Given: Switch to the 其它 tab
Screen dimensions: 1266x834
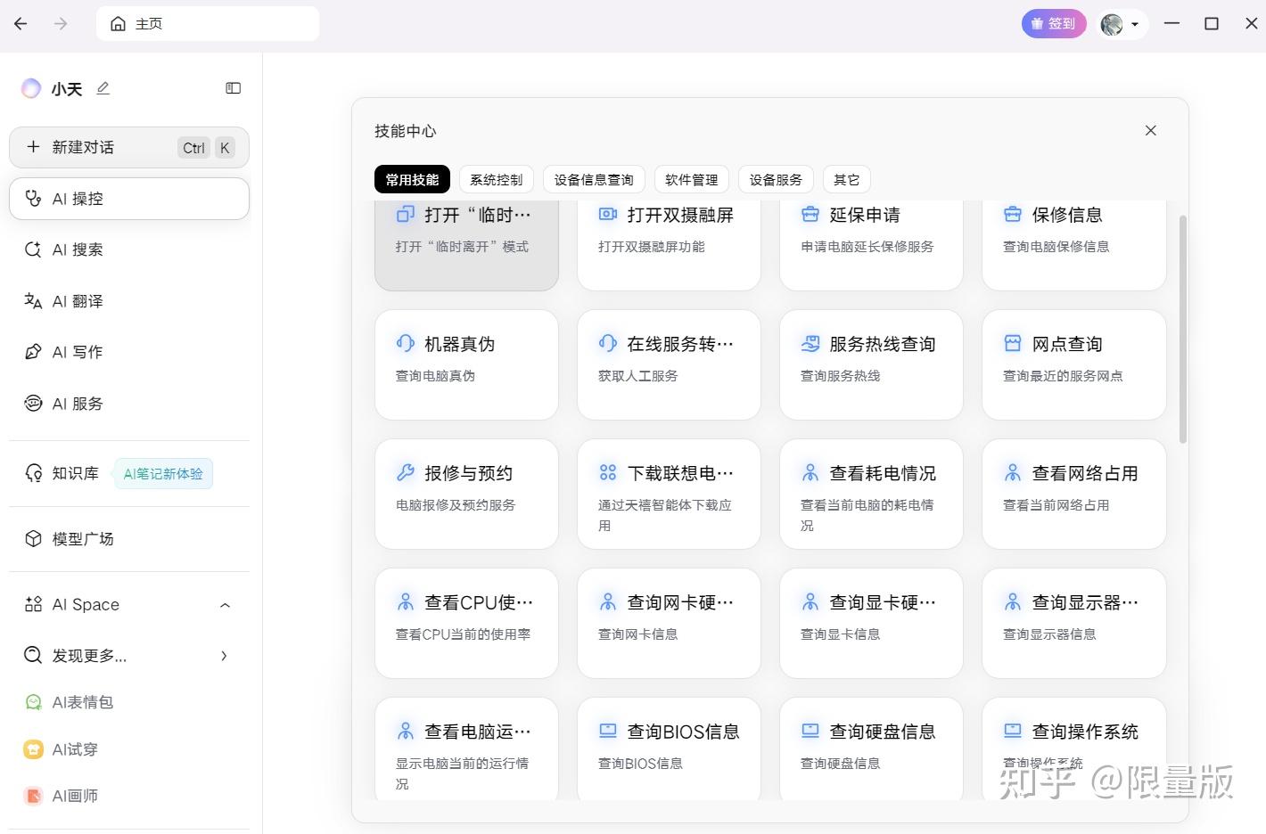Looking at the screenshot, I should point(847,179).
